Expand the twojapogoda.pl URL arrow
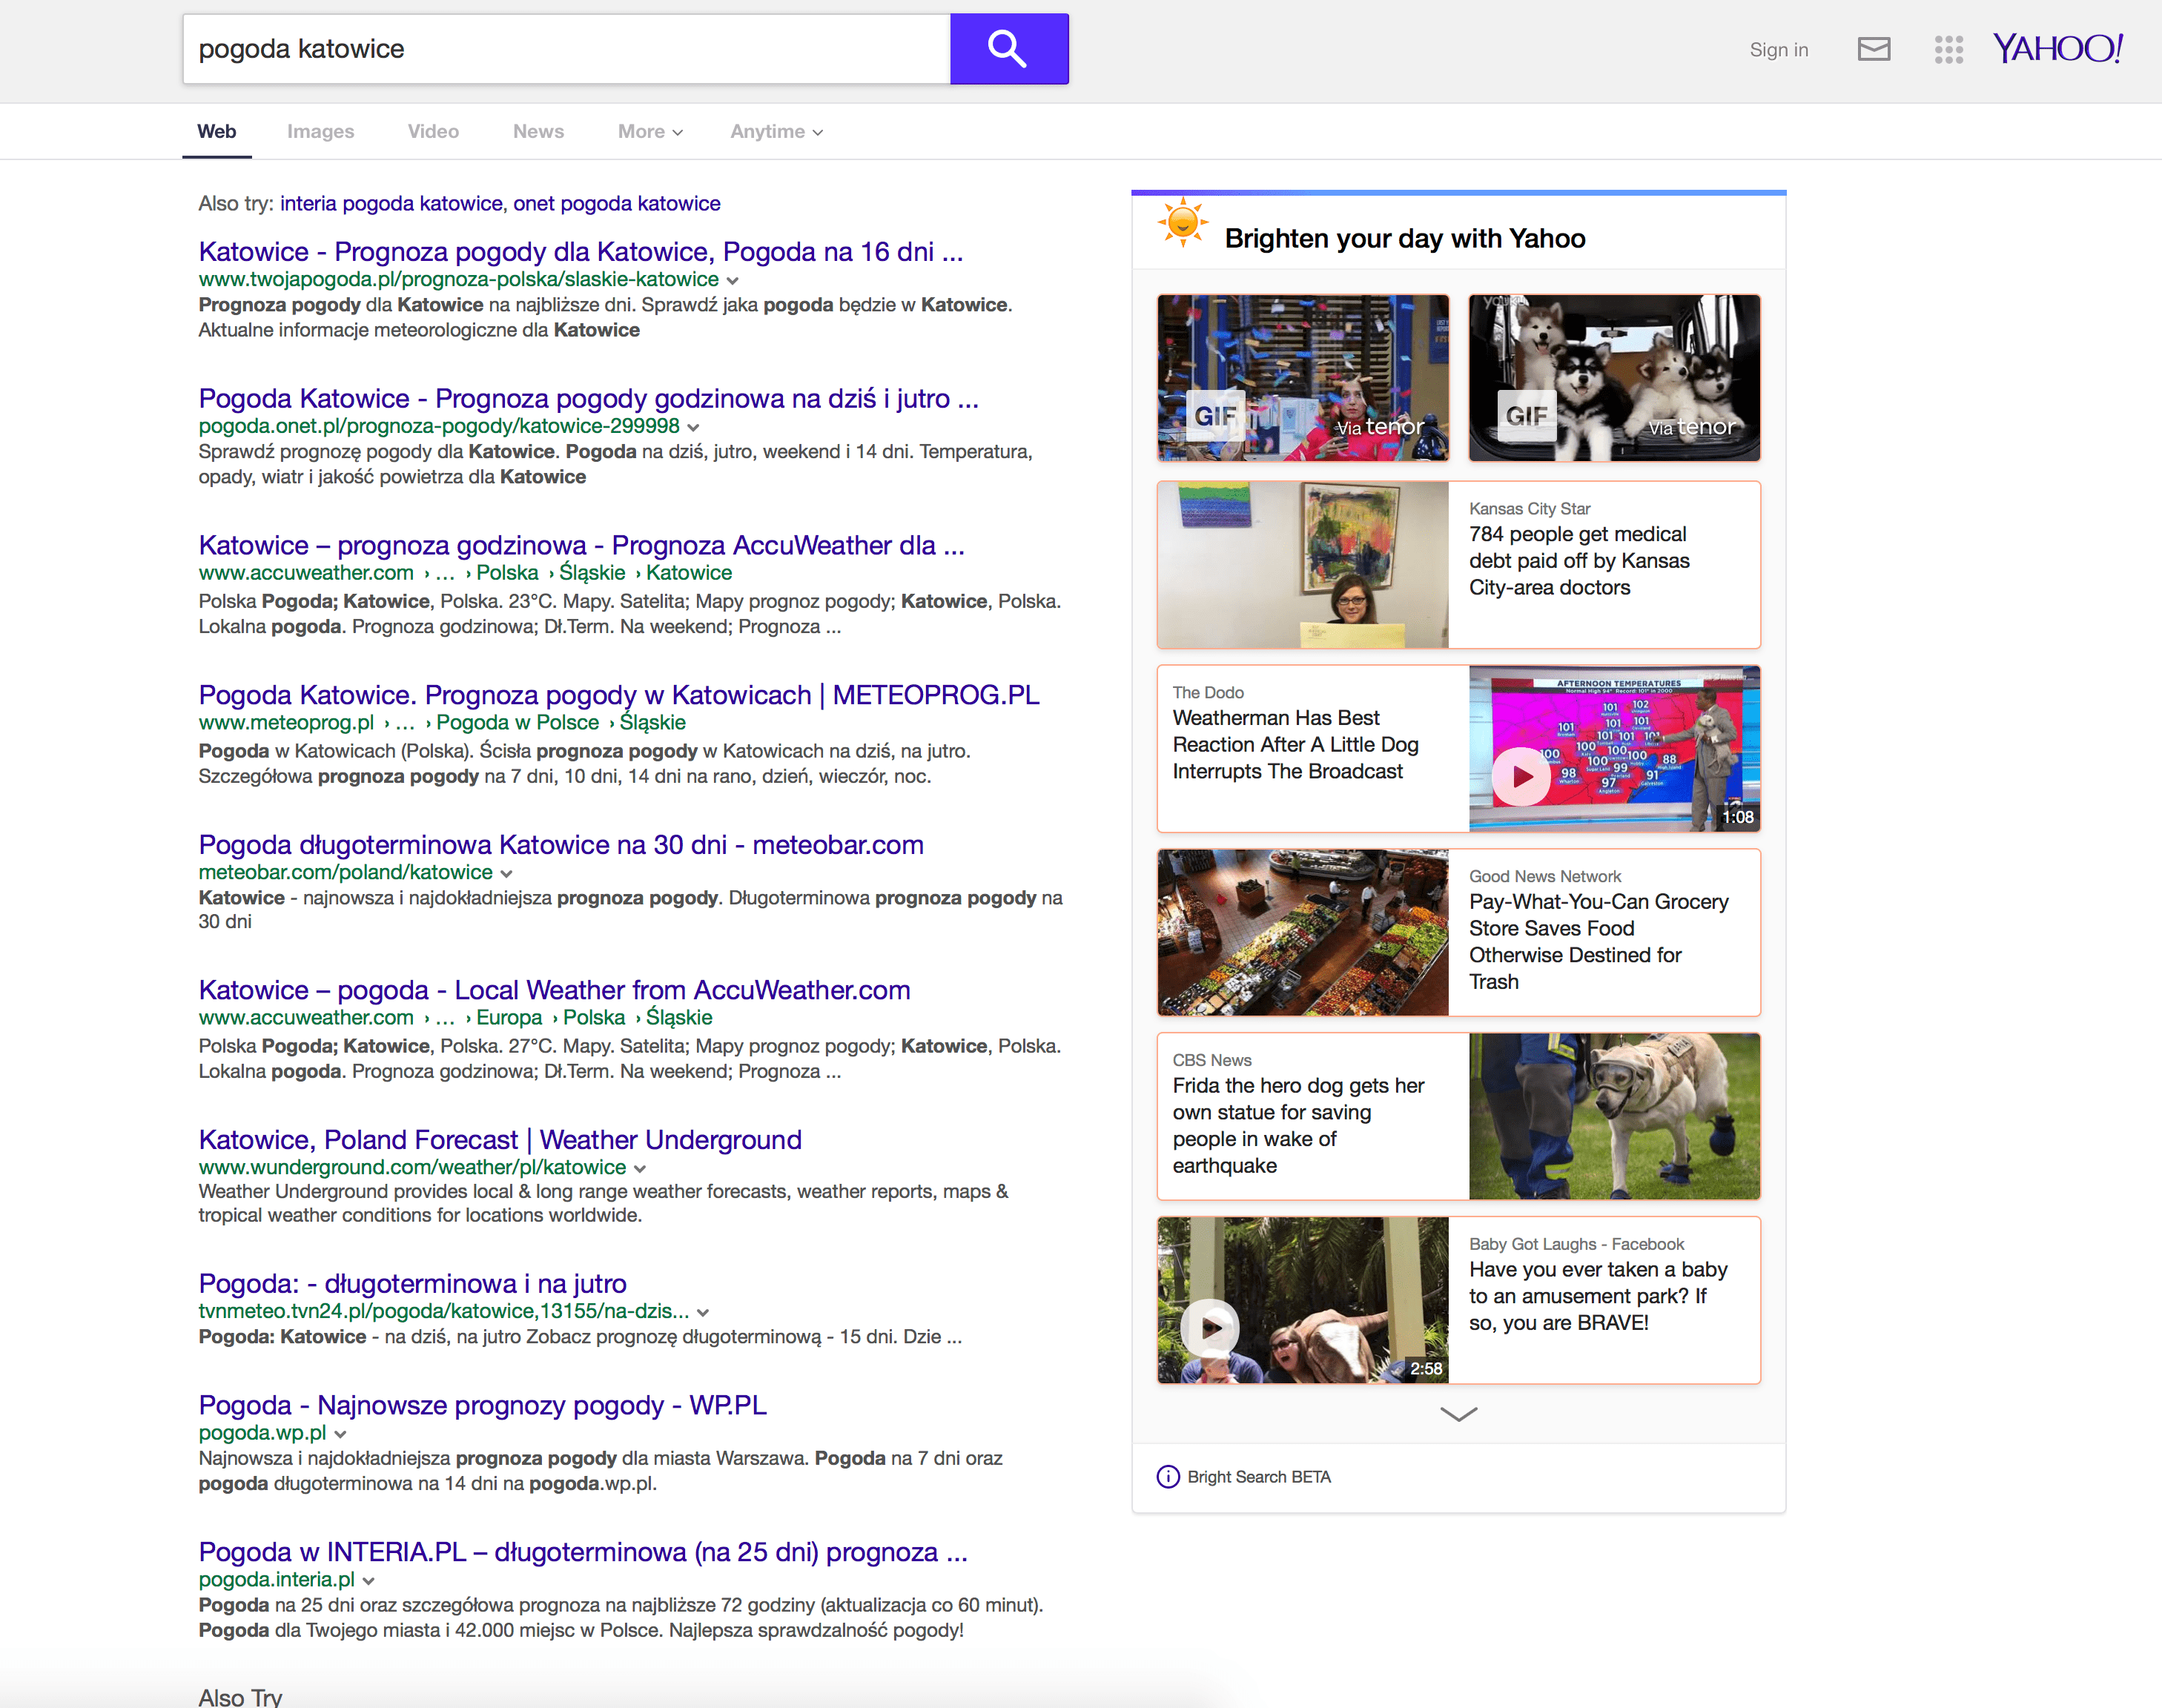The width and height of the screenshot is (2162, 1708). (733, 281)
